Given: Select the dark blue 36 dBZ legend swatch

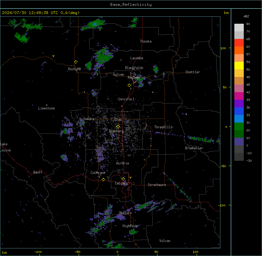Looking at the screenshot, I should tap(239, 111).
